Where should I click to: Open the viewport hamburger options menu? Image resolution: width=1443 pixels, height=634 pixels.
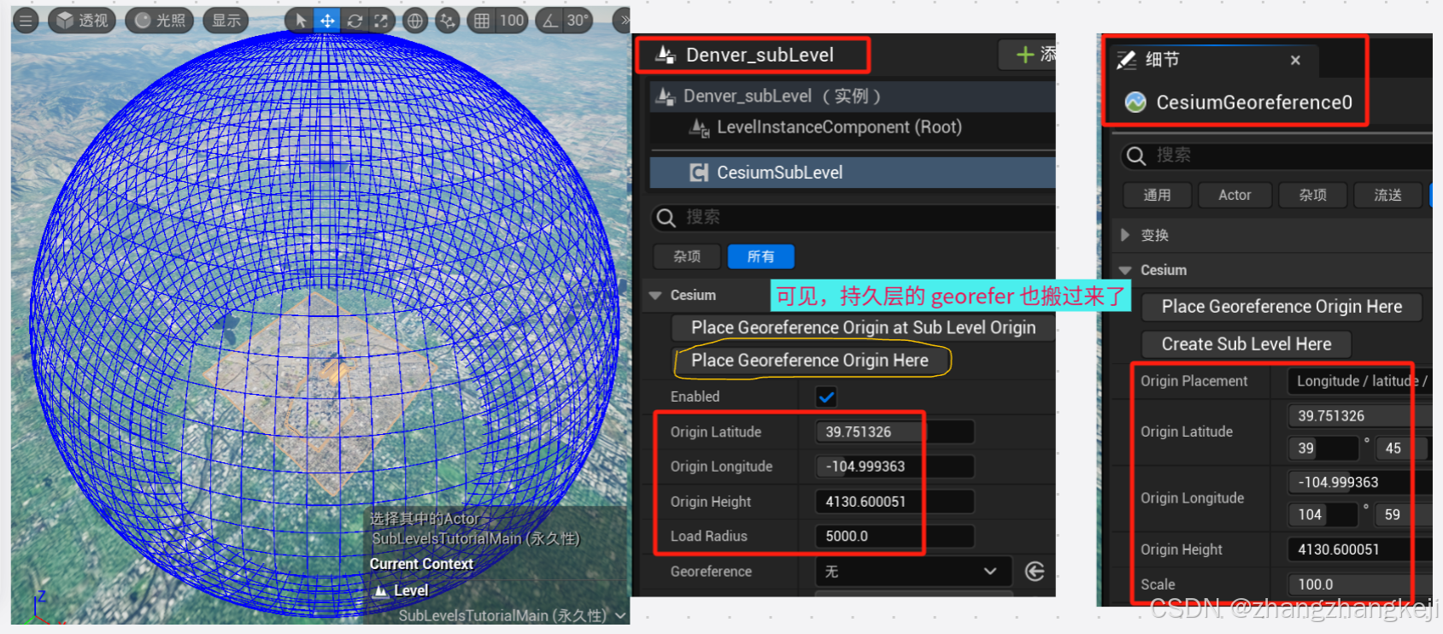point(26,21)
